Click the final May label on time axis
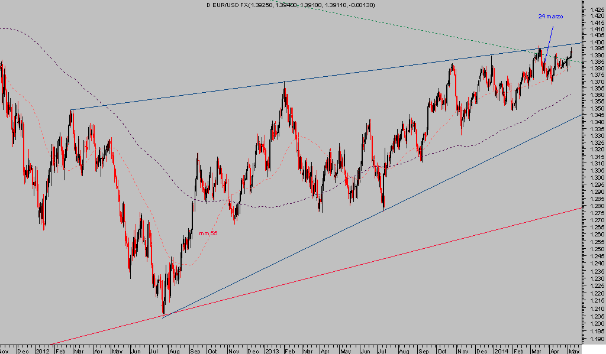The image size is (606, 354). [573, 350]
